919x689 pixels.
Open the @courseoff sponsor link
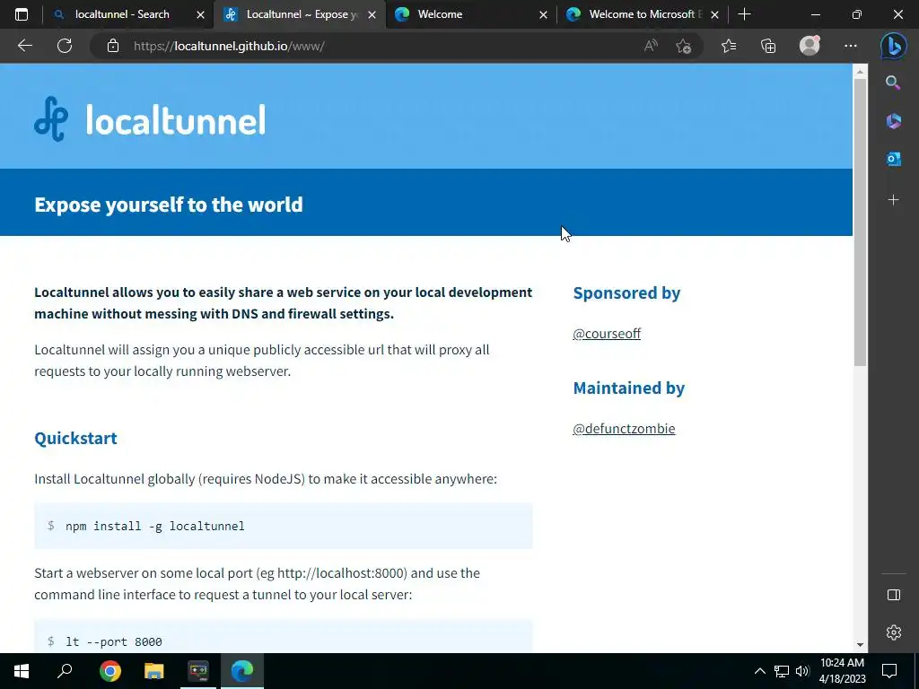pyautogui.click(x=607, y=334)
